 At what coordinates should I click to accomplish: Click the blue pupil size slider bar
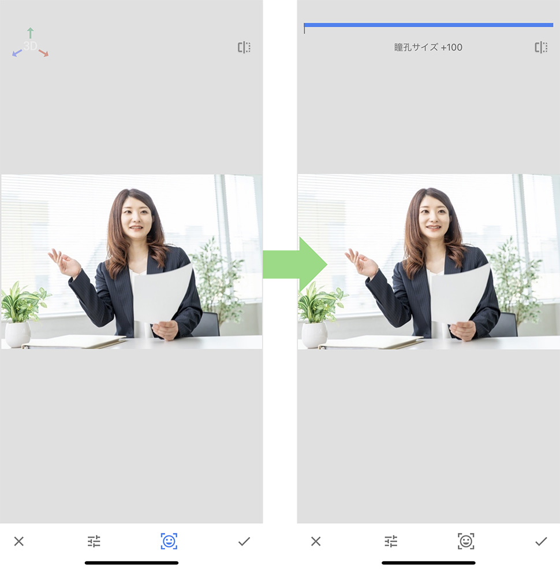[428, 25]
